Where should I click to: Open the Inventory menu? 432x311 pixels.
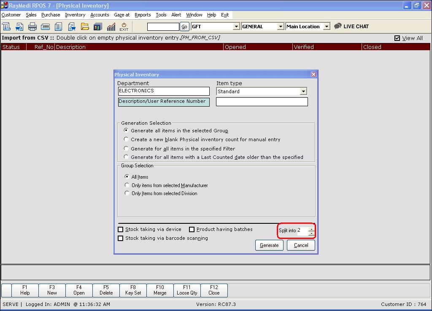[75, 15]
